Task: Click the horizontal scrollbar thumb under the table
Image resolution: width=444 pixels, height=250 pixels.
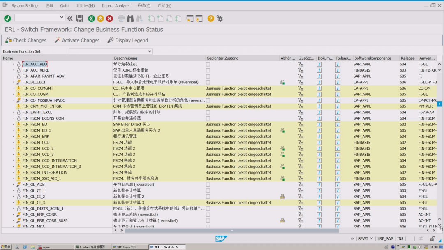Action: pos(231,230)
